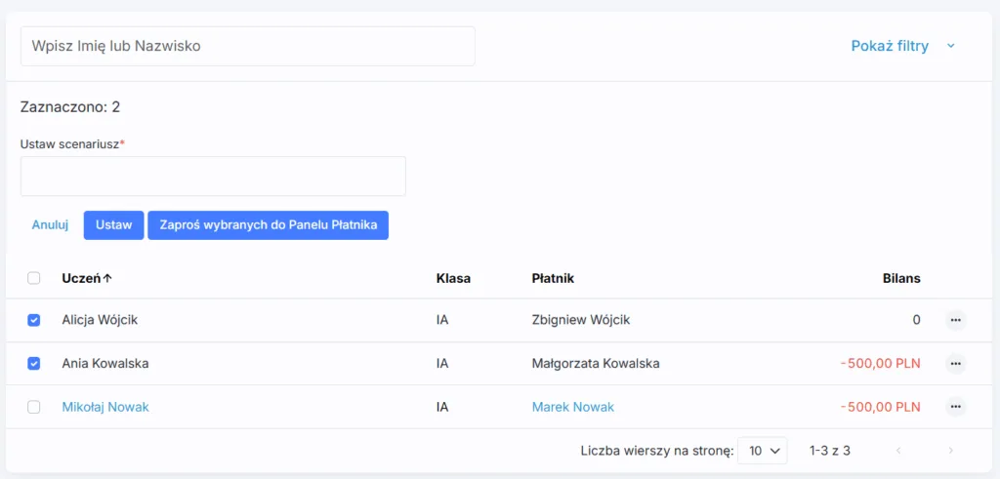Uncheck the Ania Kowalska row checkbox
The width and height of the screenshot is (1000, 479).
click(34, 364)
